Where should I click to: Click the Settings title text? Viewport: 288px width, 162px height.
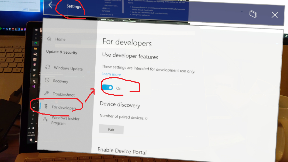click(74, 6)
